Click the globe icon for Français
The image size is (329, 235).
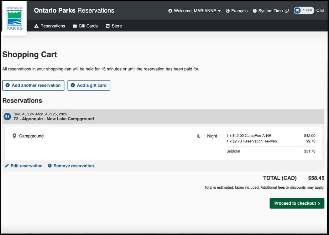click(228, 11)
